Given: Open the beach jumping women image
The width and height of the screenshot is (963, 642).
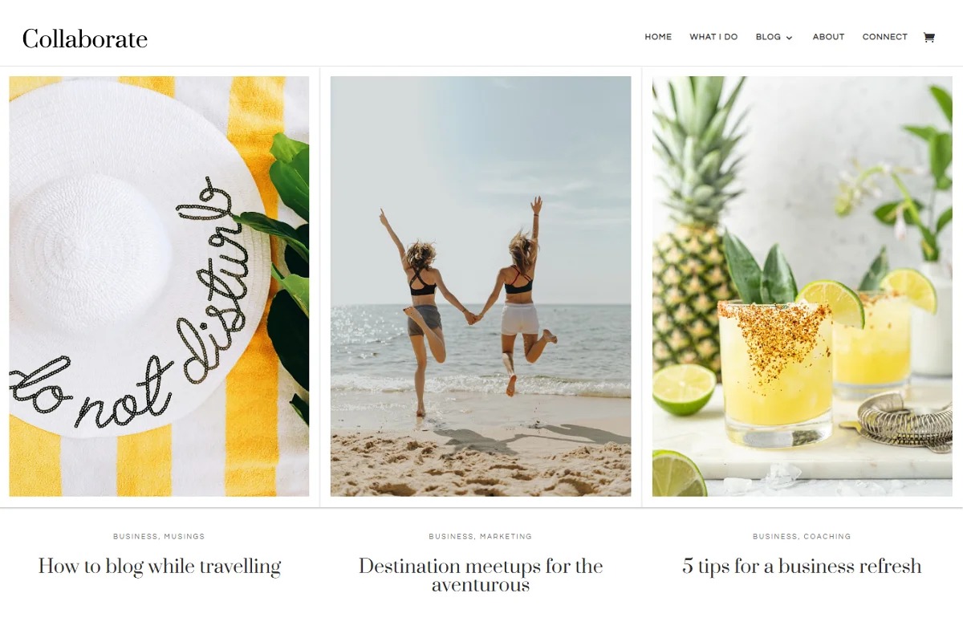Looking at the screenshot, I should pos(481,286).
